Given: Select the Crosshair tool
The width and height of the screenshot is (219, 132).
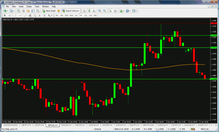Looking at the screenshot, I should (x=10, y=15).
